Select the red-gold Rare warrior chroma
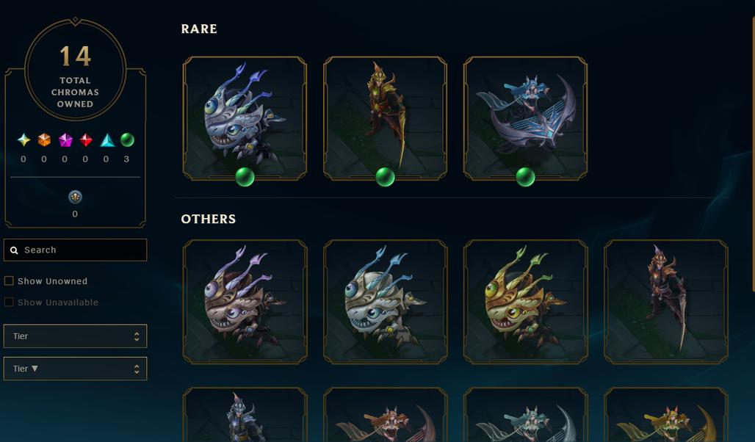Screen dimensions: 755x442 385,118
